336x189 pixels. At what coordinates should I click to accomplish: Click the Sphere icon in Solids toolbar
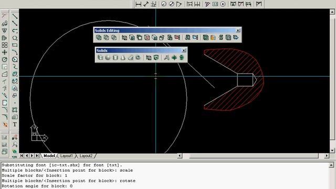tap(108, 57)
